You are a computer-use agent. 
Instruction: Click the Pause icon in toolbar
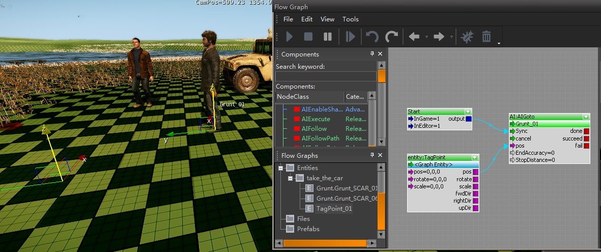tap(328, 37)
